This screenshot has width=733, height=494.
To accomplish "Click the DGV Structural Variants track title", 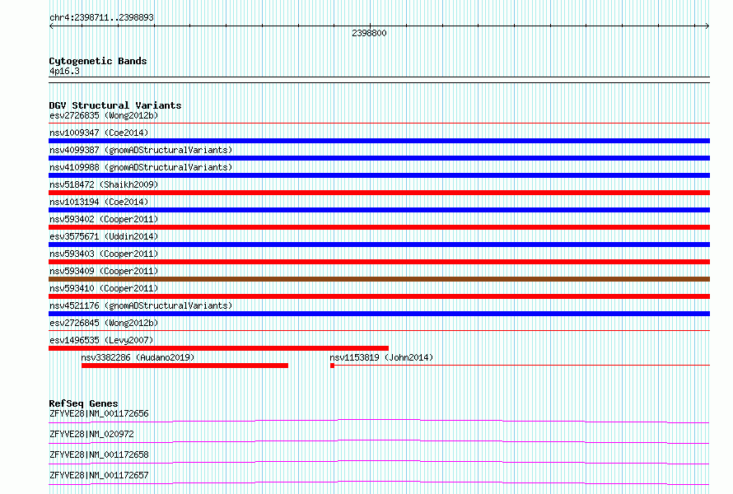I will pyautogui.click(x=115, y=105).
